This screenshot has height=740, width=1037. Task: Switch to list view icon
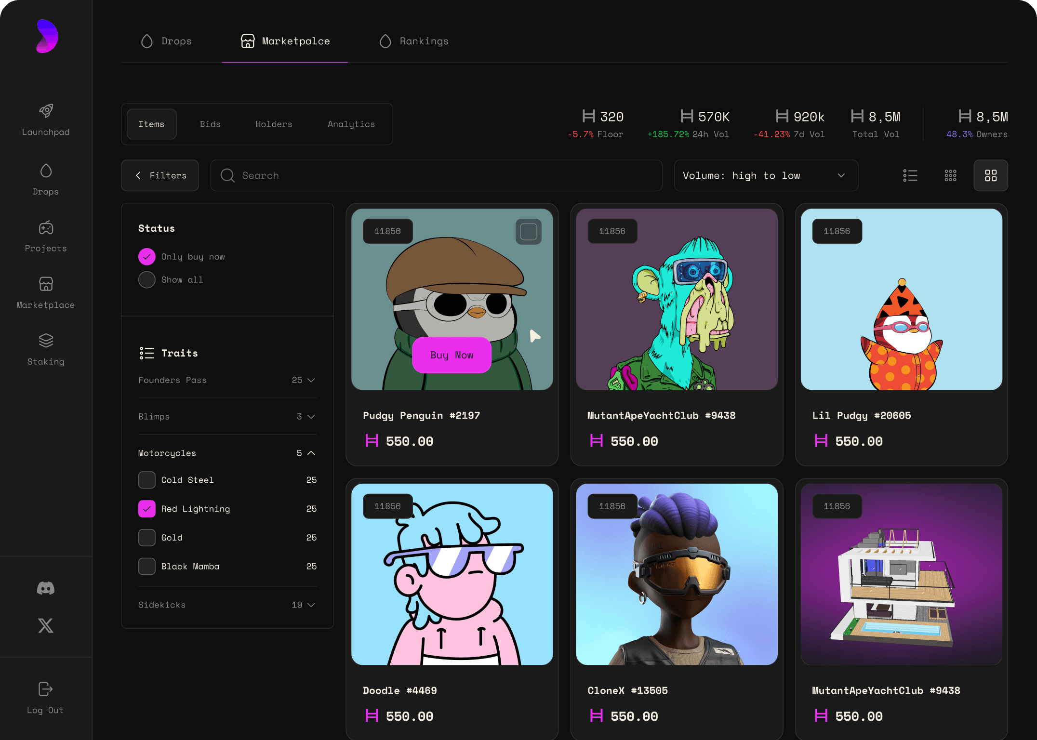pos(910,175)
